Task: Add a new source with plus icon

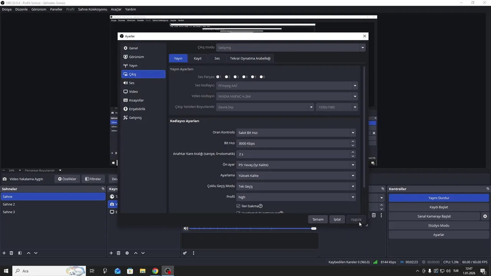Action: coord(111,253)
